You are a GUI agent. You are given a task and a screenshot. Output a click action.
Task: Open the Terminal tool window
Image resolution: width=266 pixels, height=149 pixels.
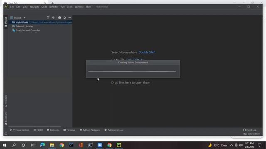pyautogui.click(x=69, y=130)
